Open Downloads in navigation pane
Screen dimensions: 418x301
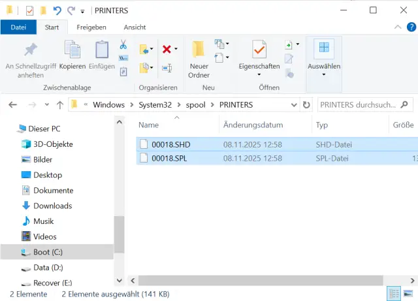(52, 206)
